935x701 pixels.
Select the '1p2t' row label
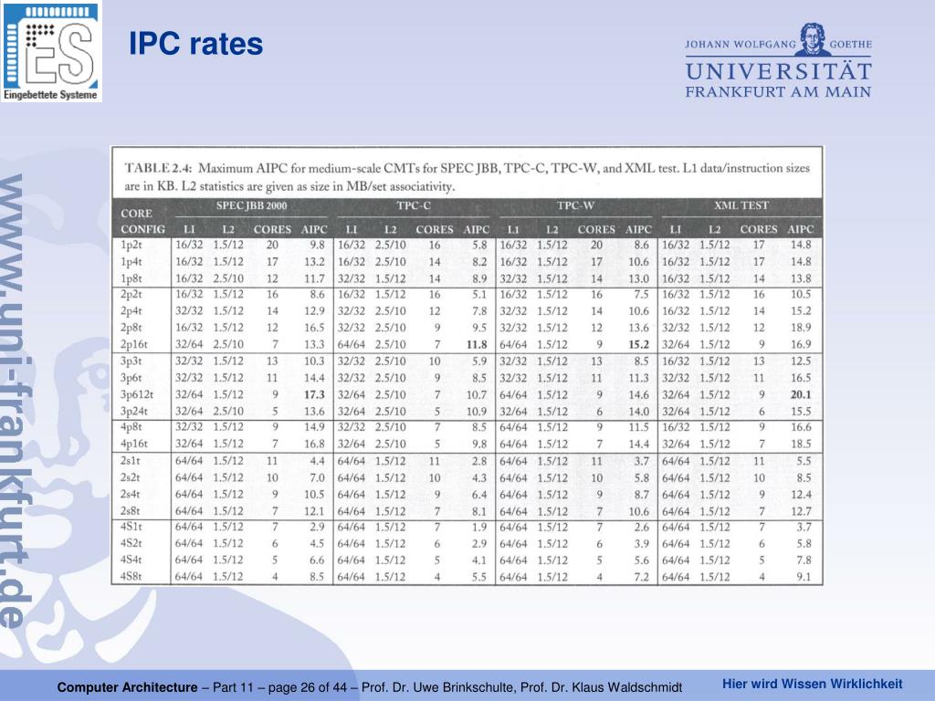(x=131, y=245)
